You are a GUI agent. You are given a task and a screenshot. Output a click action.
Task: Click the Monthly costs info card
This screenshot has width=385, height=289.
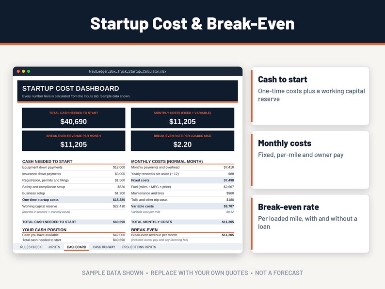[x=310, y=160]
